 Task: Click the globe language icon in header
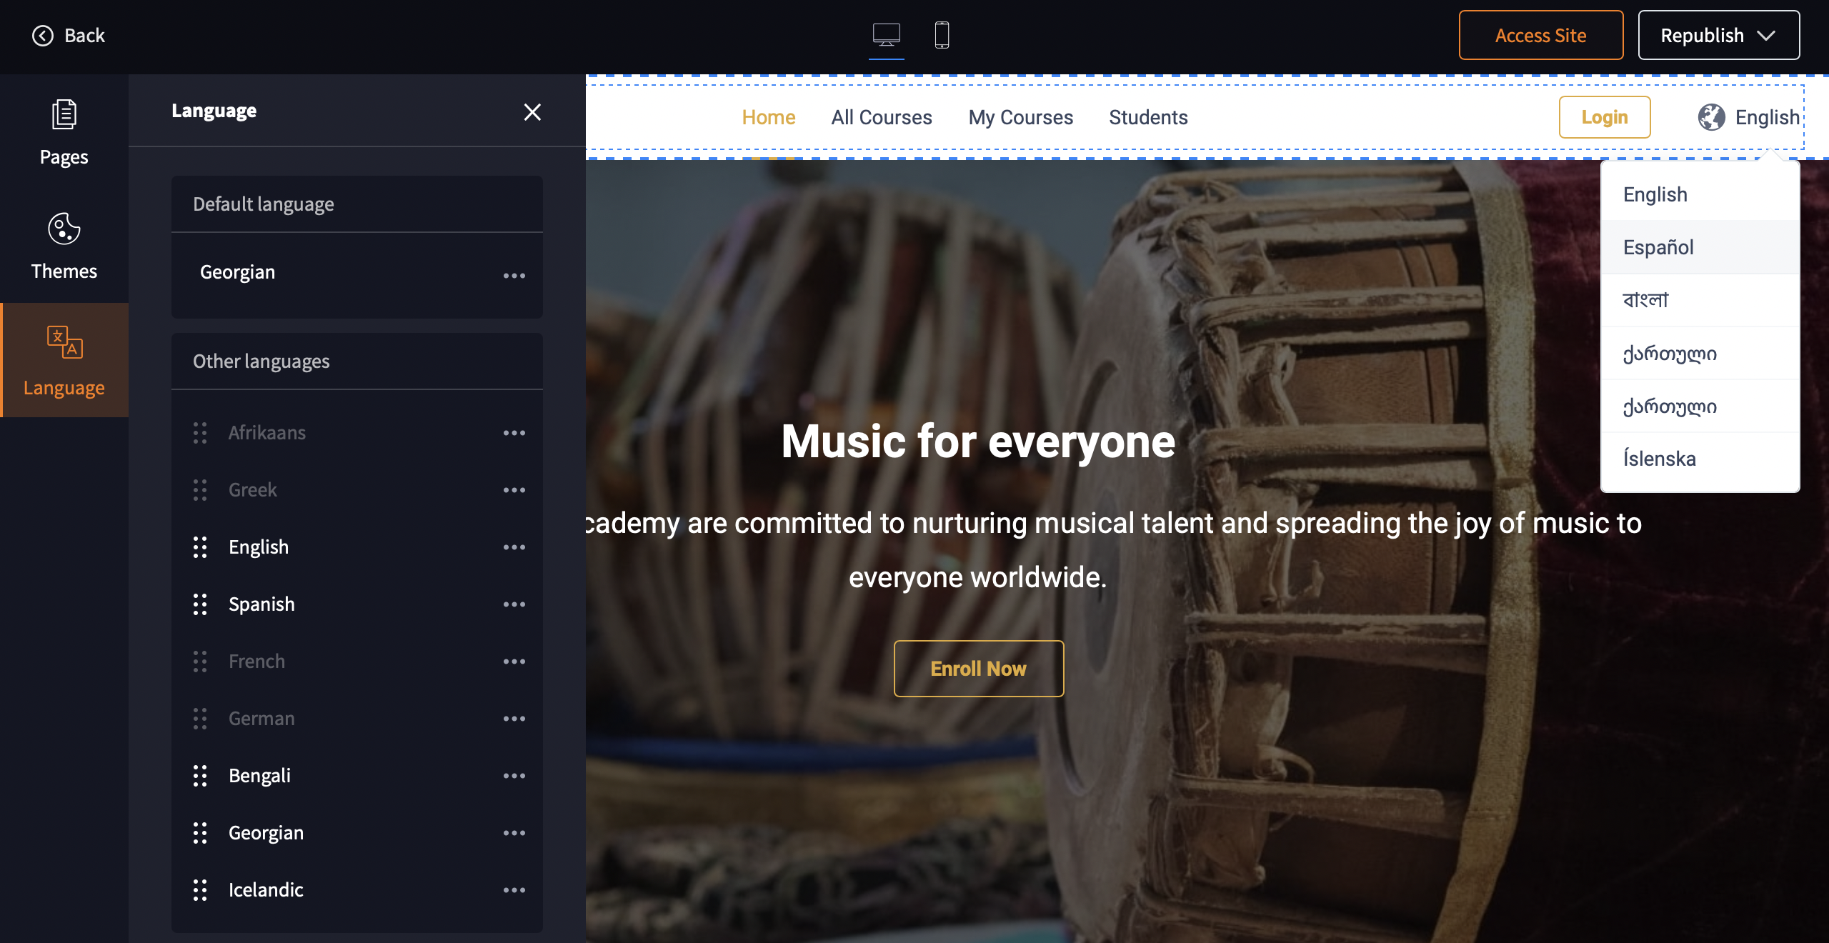click(x=1712, y=117)
